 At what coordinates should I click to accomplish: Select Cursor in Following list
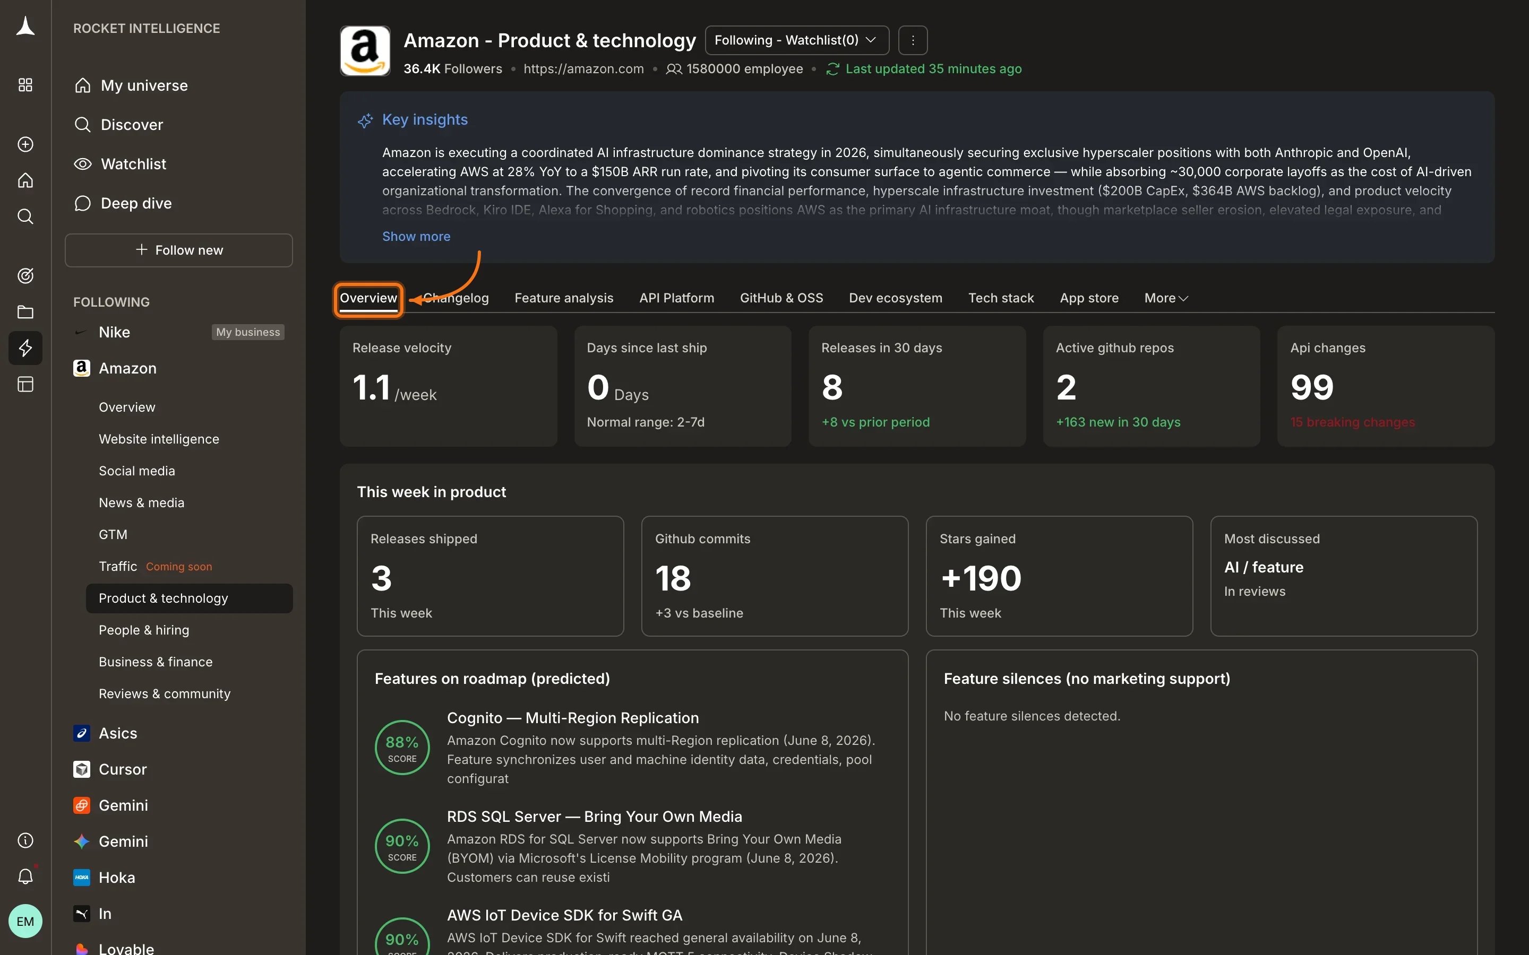point(123,769)
